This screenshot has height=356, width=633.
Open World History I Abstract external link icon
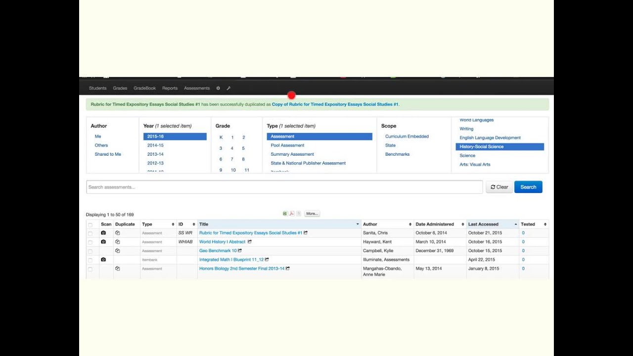pos(250,242)
